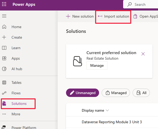The height and width of the screenshot is (129, 158).
Task: Click the AI hub brain icon
Action: click(x=4, y=69)
